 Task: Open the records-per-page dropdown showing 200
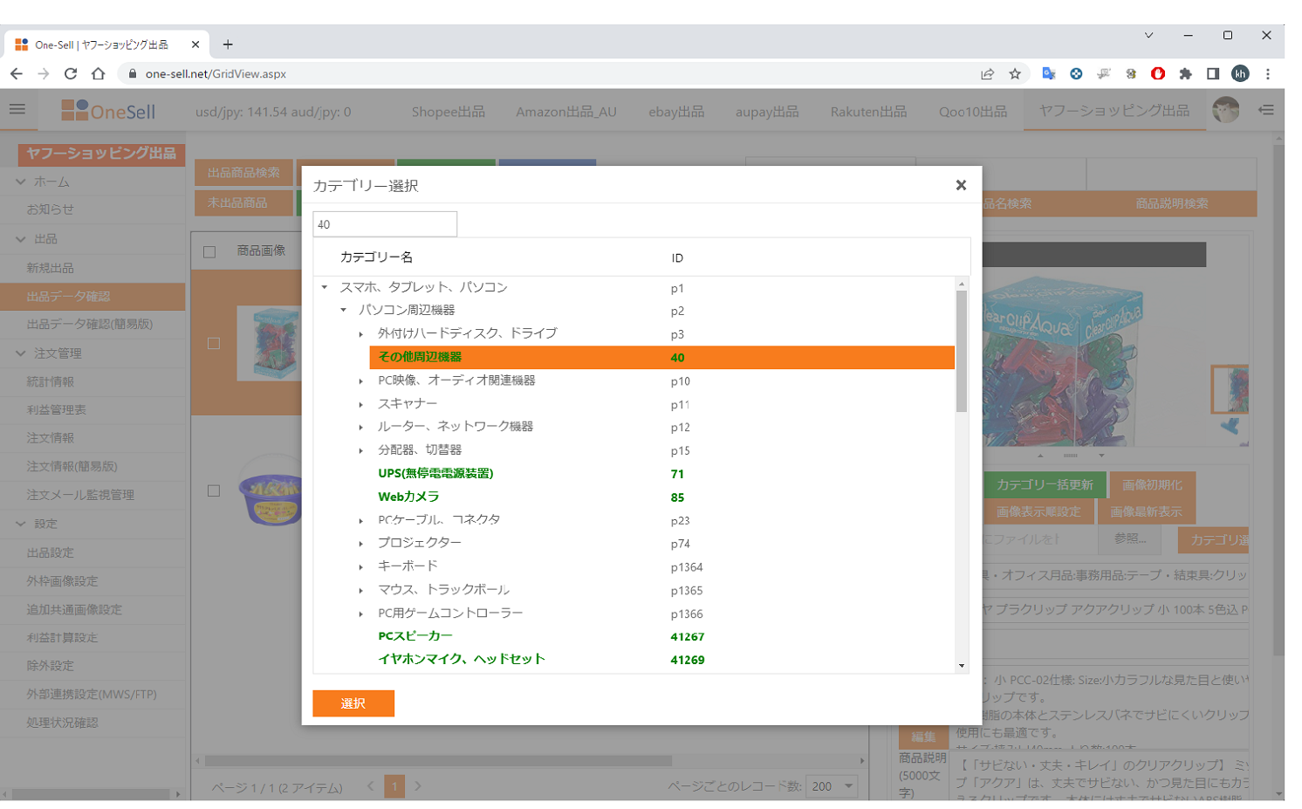[832, 785]
